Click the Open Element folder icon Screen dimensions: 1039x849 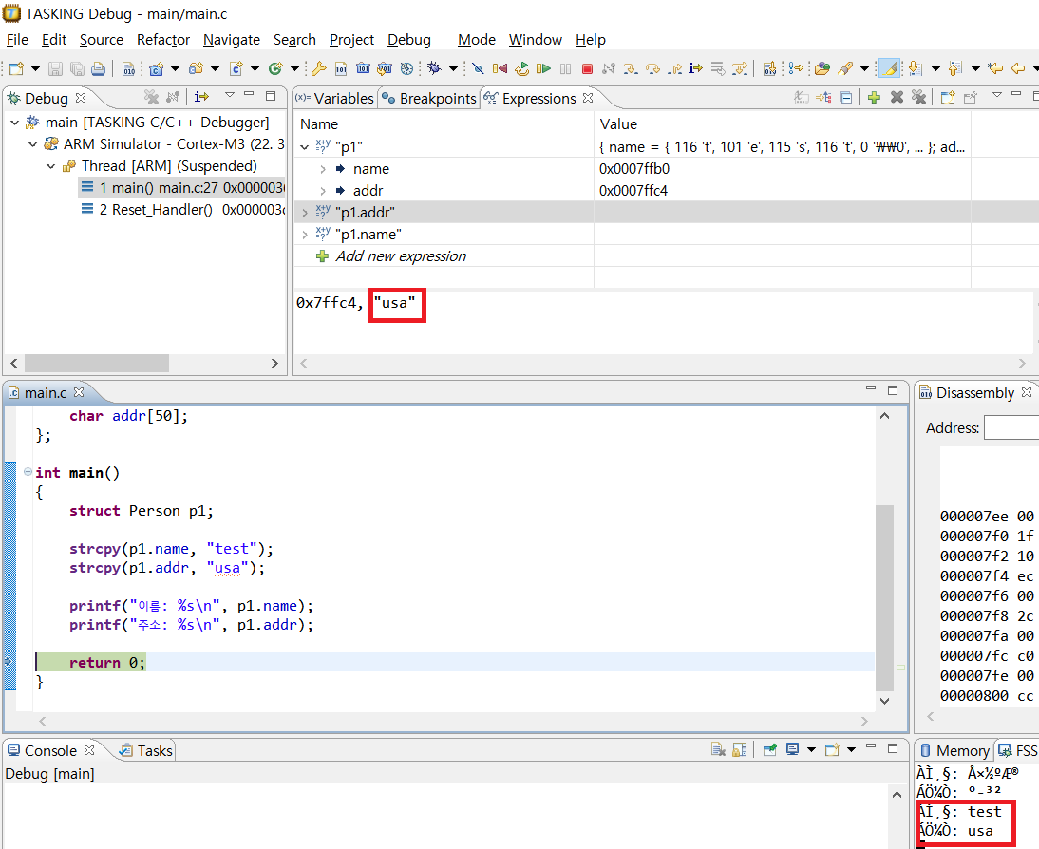822,68
